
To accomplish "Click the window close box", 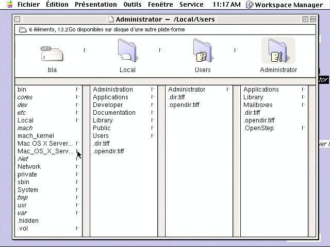I will [18, 20].
